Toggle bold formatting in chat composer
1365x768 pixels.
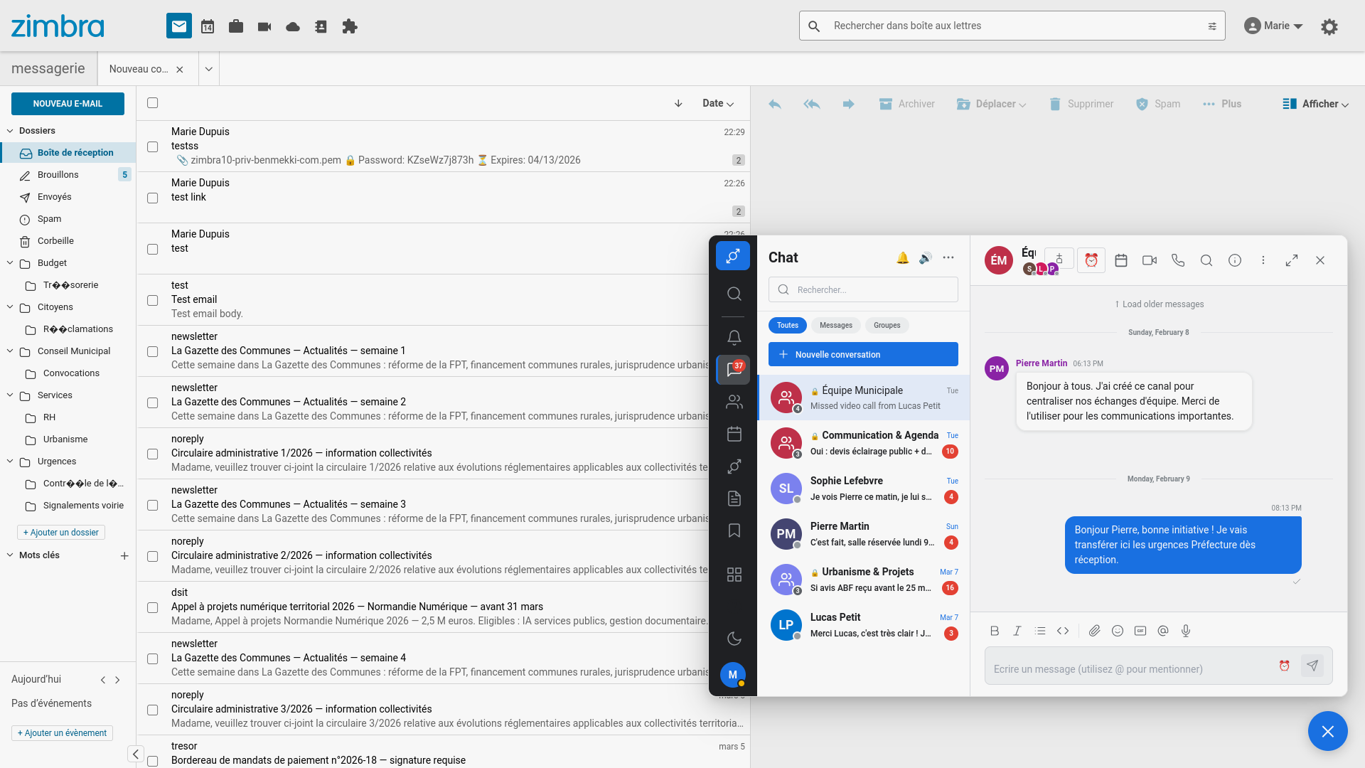[x=994, y=631]
